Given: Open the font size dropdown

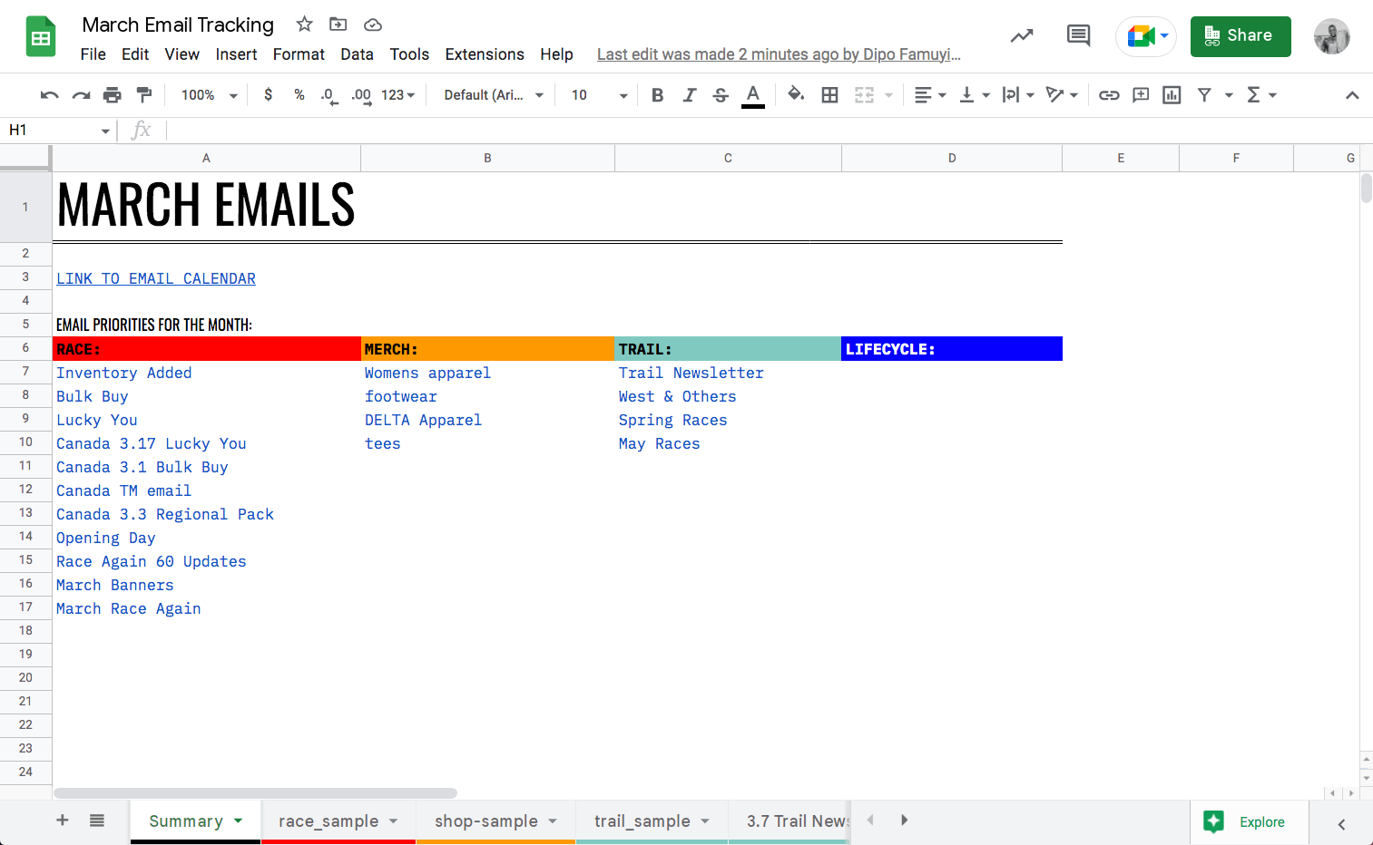Looking at the screenshot, I should pos(599,95).
